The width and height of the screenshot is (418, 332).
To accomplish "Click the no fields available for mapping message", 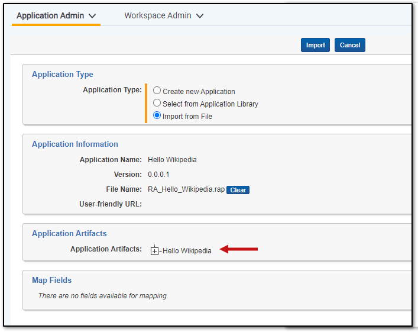I will [x=103, y=296].
